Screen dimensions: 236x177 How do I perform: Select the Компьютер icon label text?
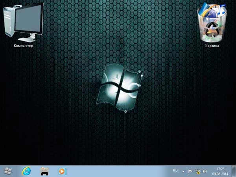(x=23, y=46)
